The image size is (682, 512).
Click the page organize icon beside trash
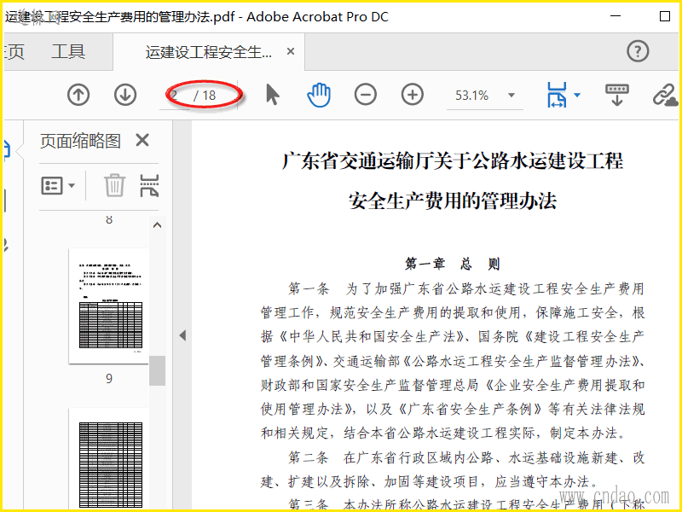pos(149,185)
